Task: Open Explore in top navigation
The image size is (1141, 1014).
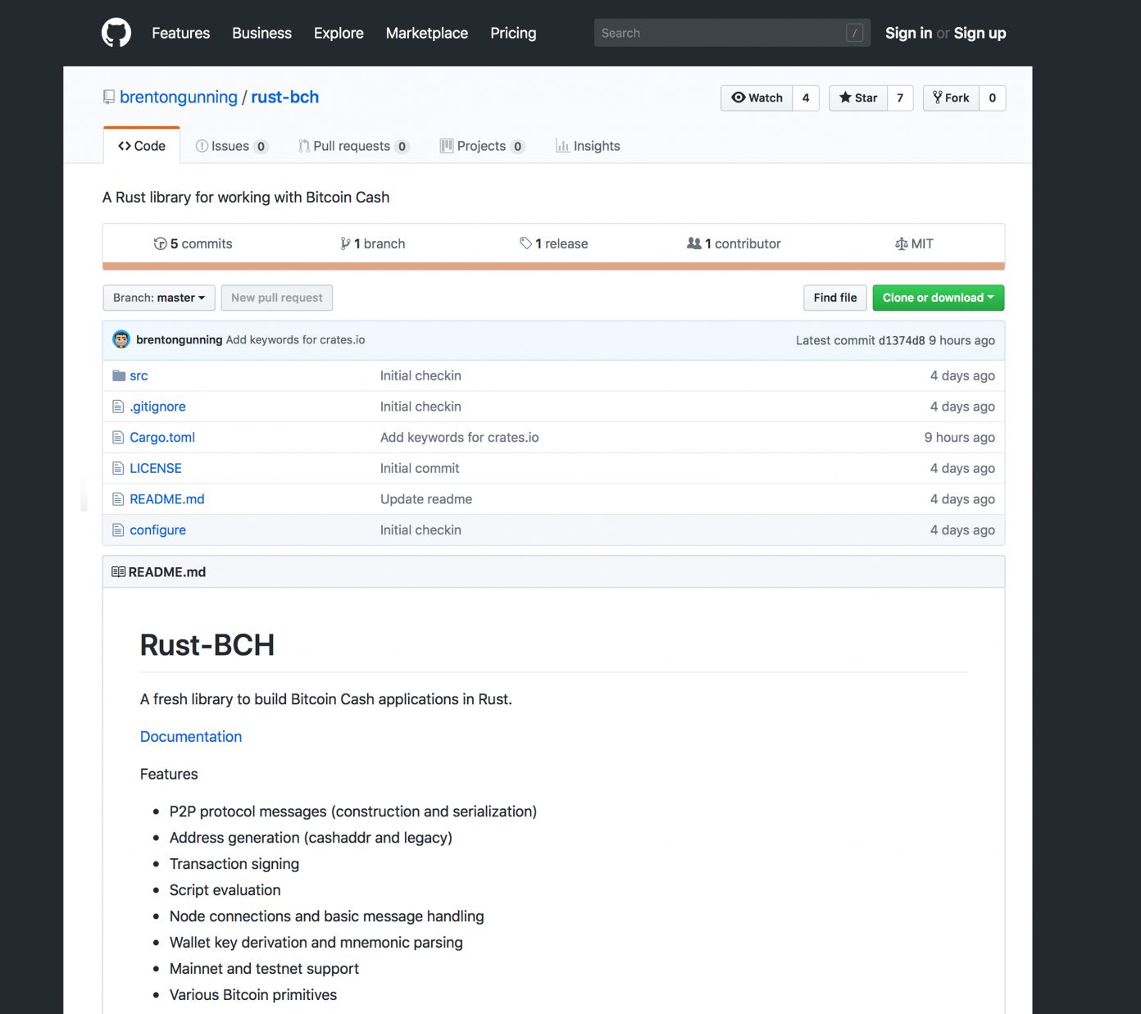Action: pos(339,33)
